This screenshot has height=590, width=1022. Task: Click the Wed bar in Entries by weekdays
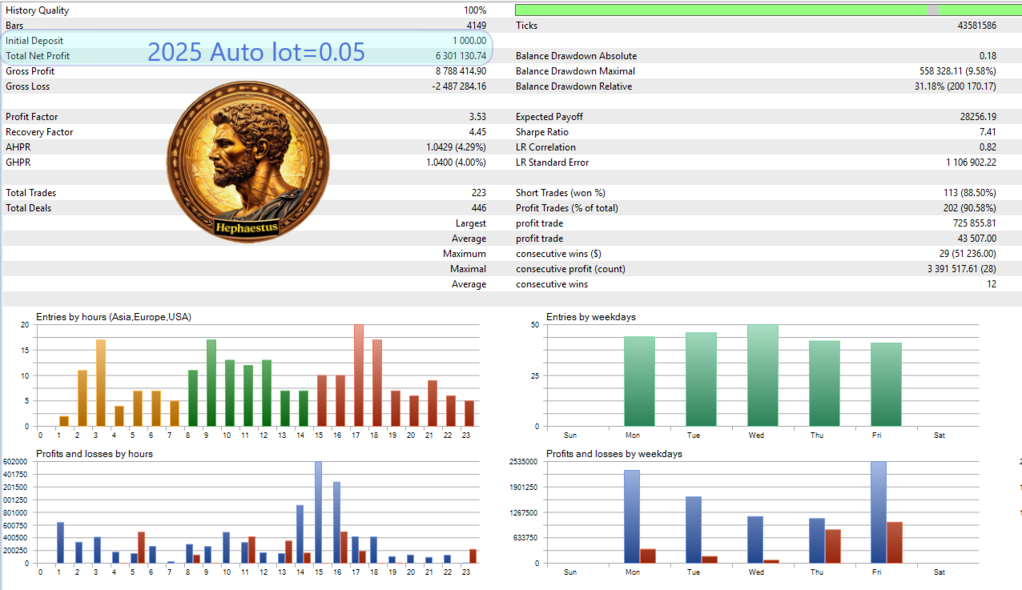(762, 375)
